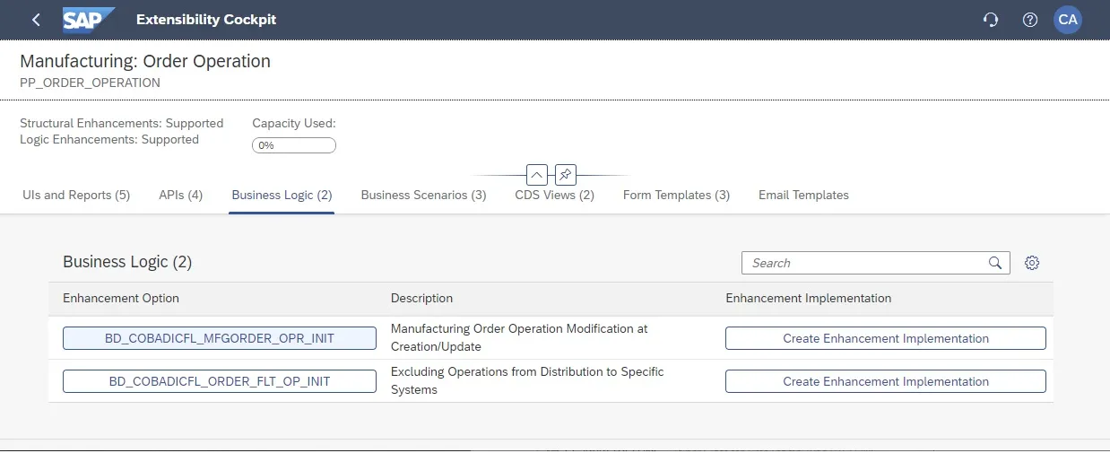Click the back navigation arrow
This screenshot has height=453, width=1110.
point(36,20)
